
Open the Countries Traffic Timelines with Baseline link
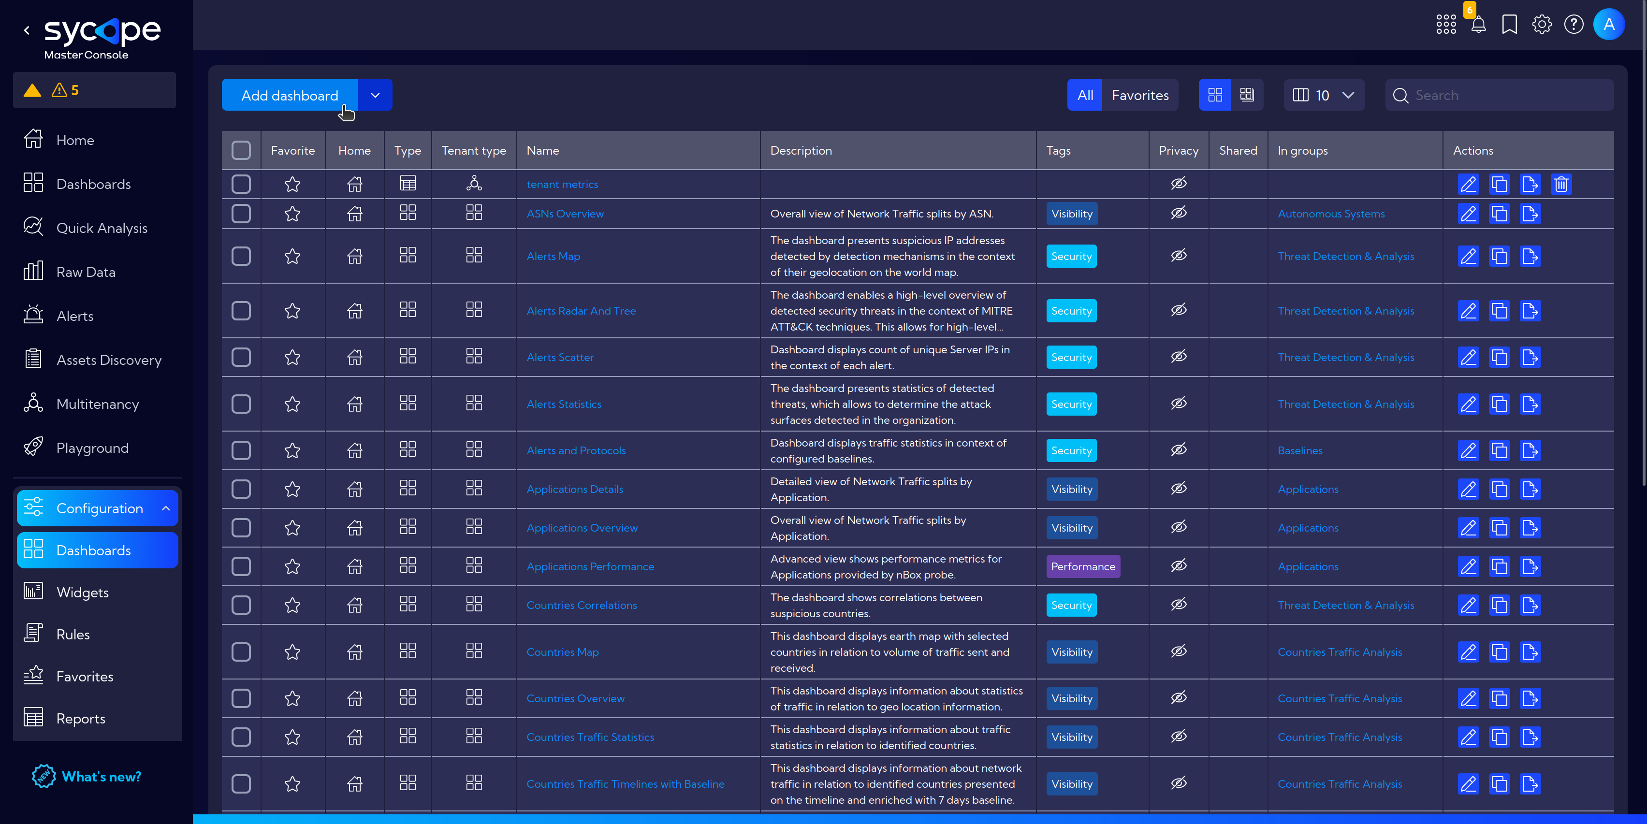point(625,784)
